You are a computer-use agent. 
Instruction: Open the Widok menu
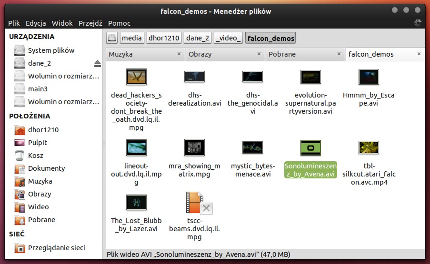click(x=62, y=23)
